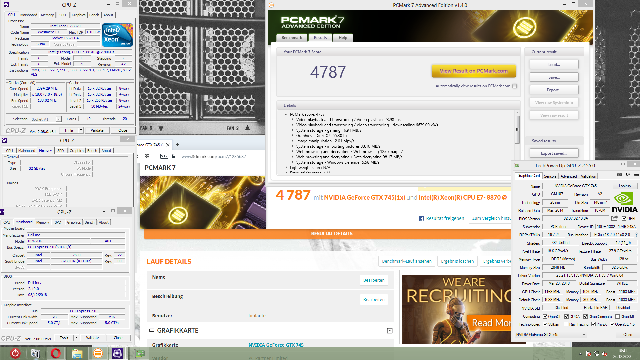Click the PCMark 7 title bar orange icon
The image size is (640, 360).
point(271,5)
